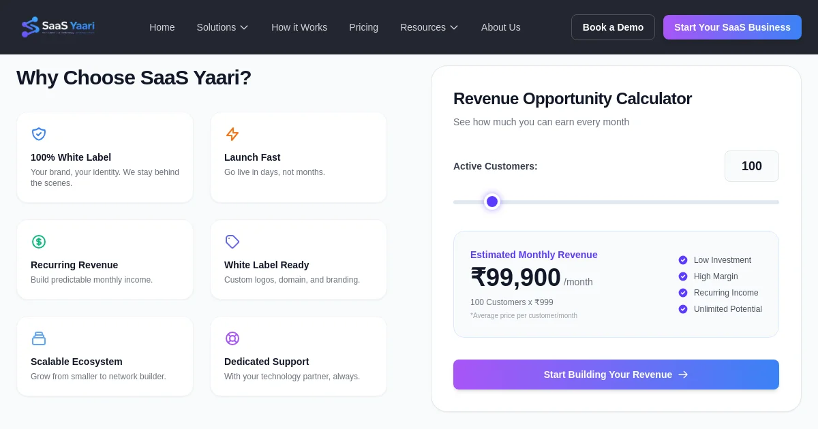Screen dimensions: 818x429
Task: Click arrow icon in Start Building Your Revenue
Action: pyautogui.click(x=683, y=375)
